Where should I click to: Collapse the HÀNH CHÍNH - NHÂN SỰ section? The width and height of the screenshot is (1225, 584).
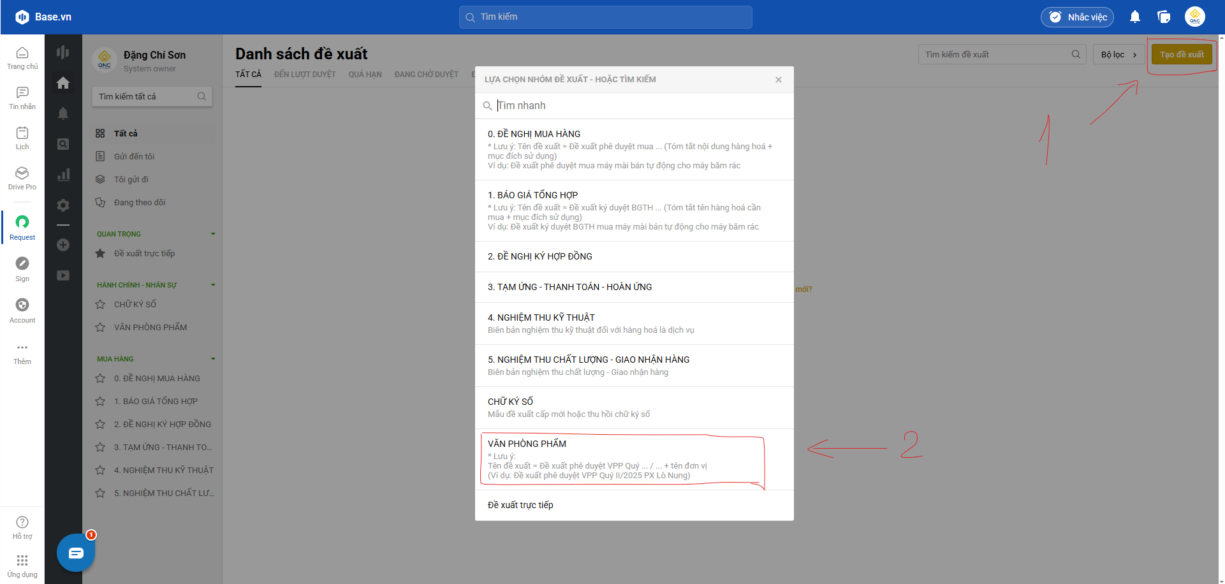213,285
